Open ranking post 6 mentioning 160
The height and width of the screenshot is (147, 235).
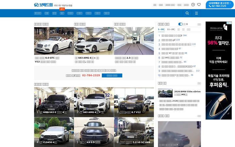[x=170, y=57]
